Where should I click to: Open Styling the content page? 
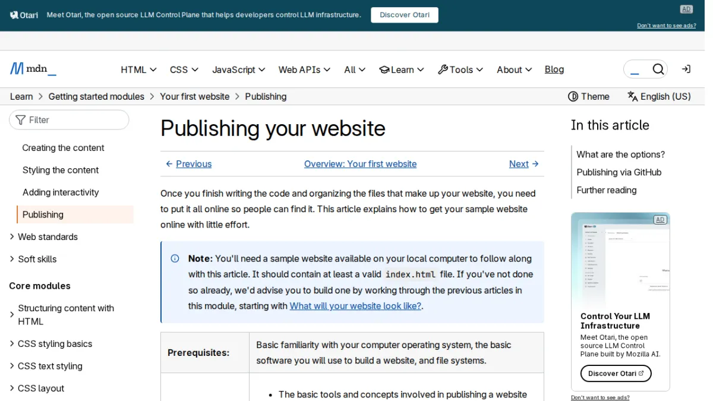(x=61, y=170)
